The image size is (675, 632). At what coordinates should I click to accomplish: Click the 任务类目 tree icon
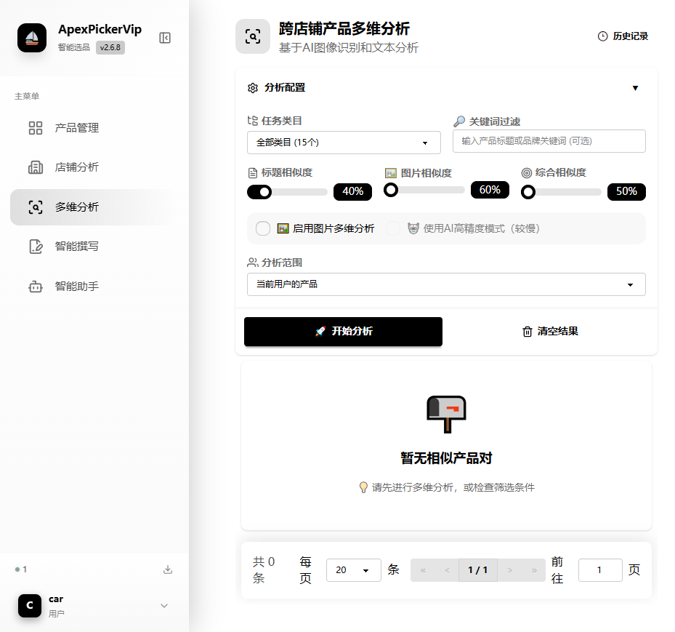[x=253, y=121]
